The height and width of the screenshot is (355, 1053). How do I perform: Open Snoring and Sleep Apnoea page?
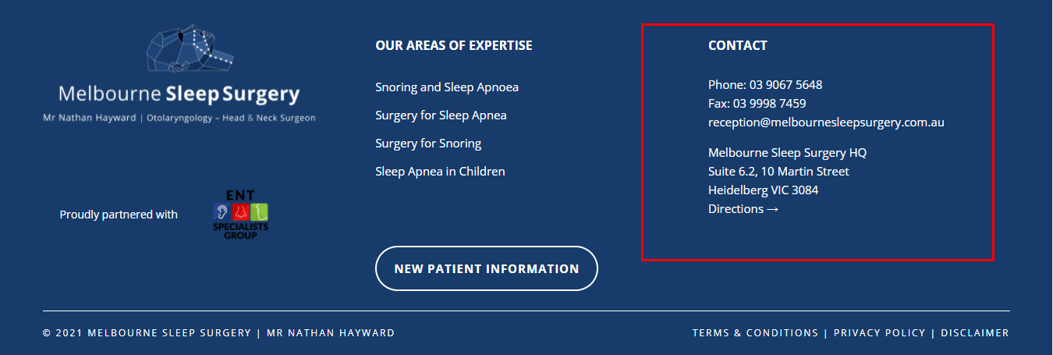point(447,87)
